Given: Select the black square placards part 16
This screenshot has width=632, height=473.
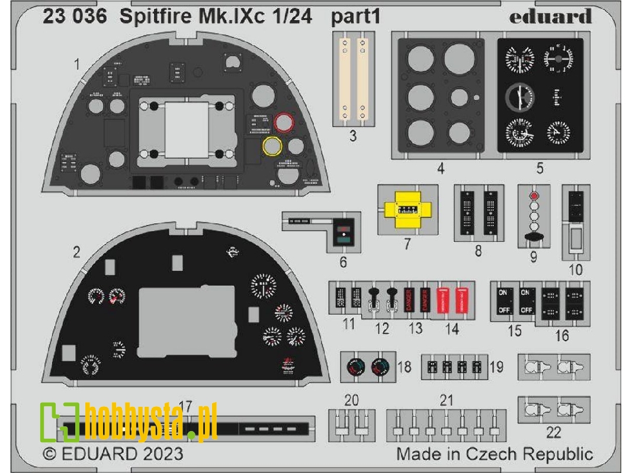Looking at the screenshot, I should point(563,304).
